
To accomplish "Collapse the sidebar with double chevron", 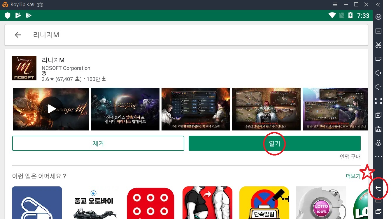I will click(378, 5).
